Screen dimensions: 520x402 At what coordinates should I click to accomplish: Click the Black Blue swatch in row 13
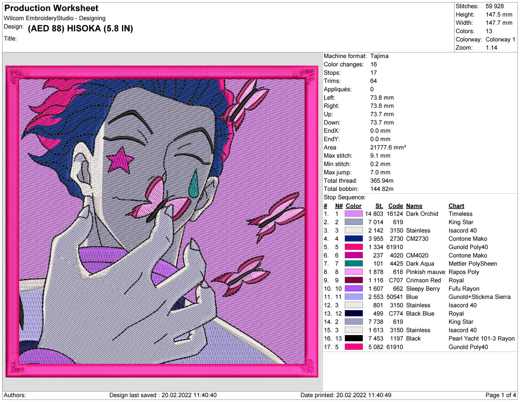(x=353, y=313)
